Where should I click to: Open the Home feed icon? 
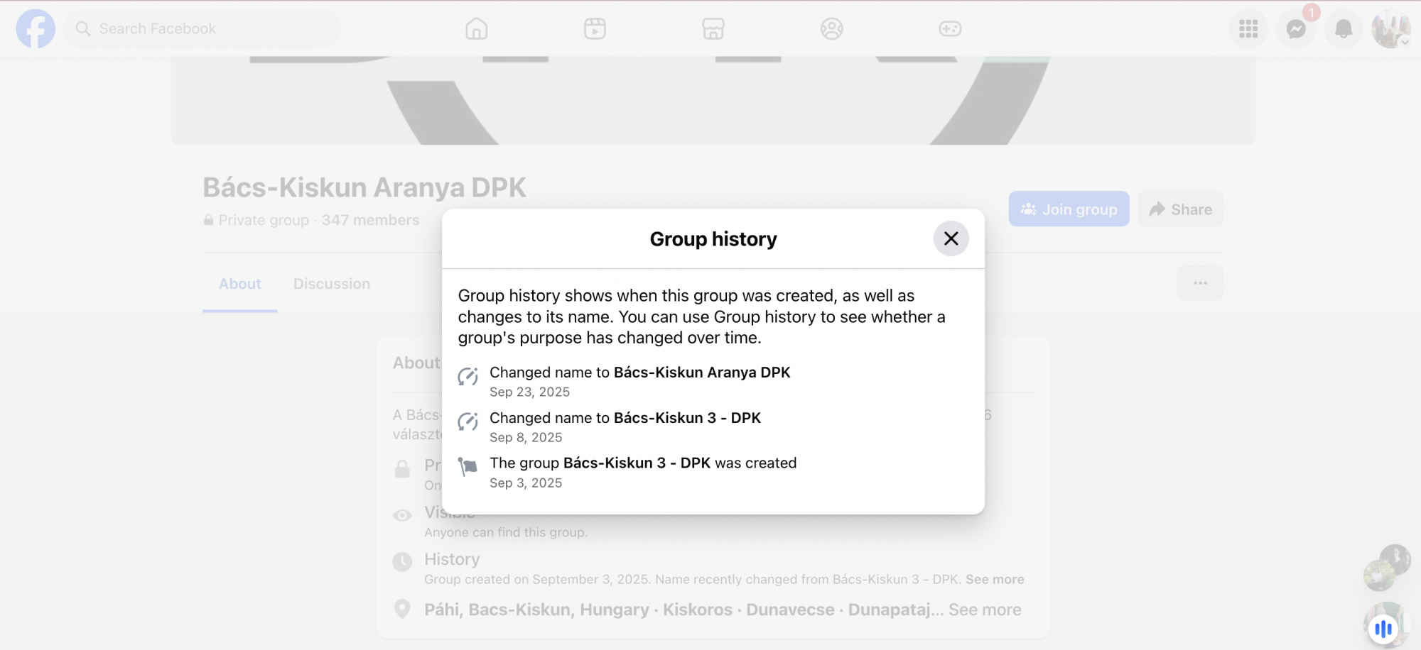coord(476,29)
